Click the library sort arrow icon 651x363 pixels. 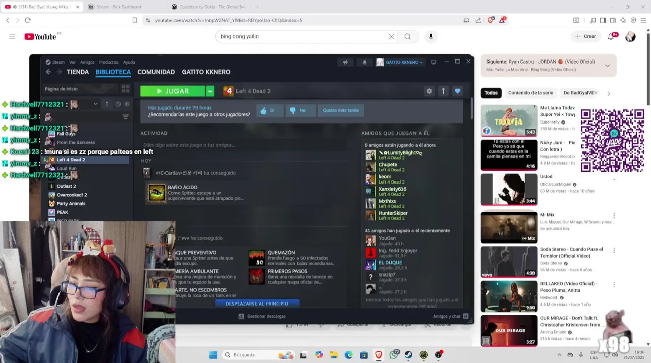(x=107, y=104)
